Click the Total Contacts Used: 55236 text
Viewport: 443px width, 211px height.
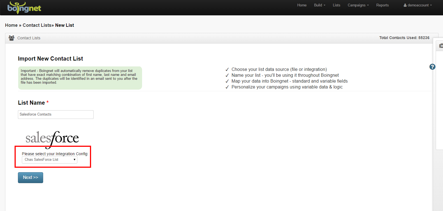tap(404, 38)
